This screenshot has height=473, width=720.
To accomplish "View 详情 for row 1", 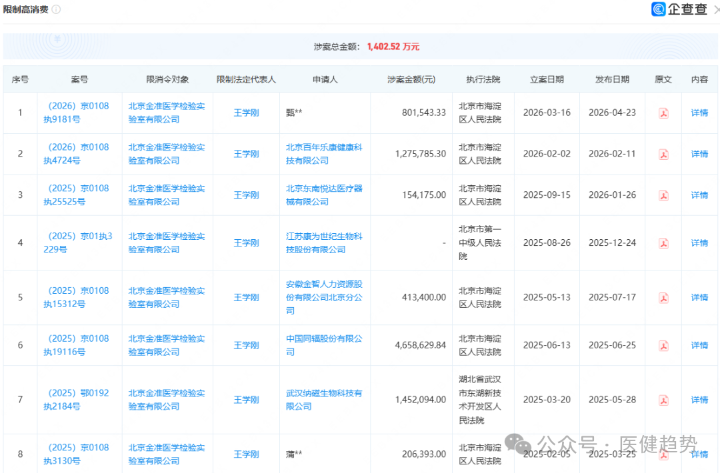I will (x=699, y=113).
